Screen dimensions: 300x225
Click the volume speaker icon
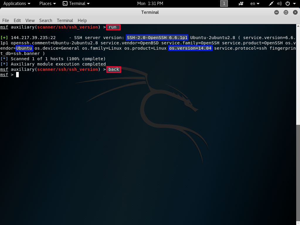[x=279, y=4]
